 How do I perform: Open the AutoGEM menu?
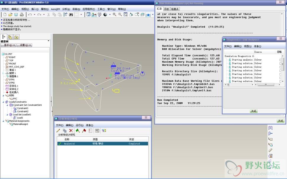(x=56, y=9)
